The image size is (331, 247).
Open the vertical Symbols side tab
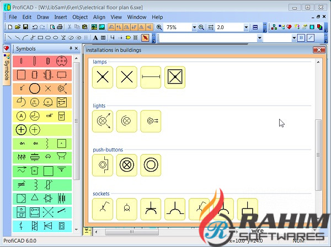click(7, 69)
